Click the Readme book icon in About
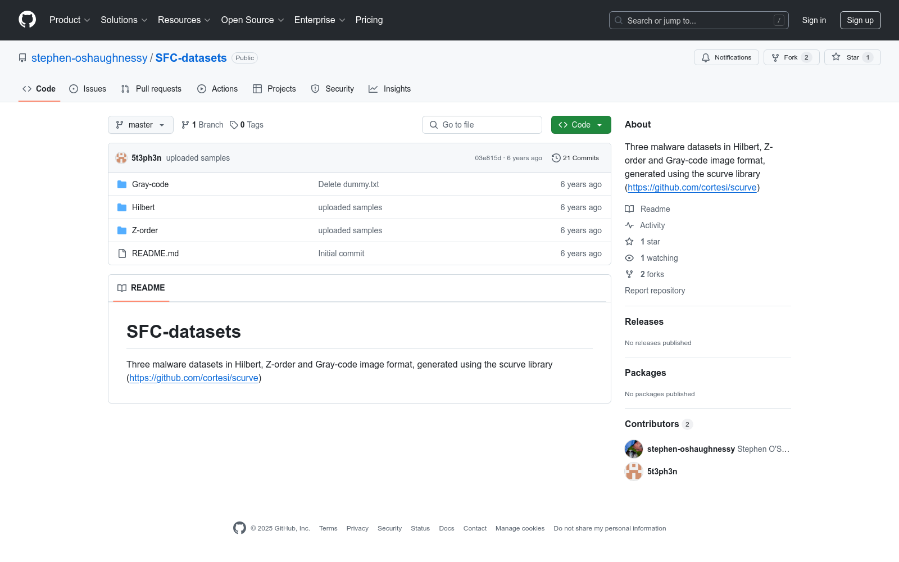The image size is (899, 562). (629, 209)
